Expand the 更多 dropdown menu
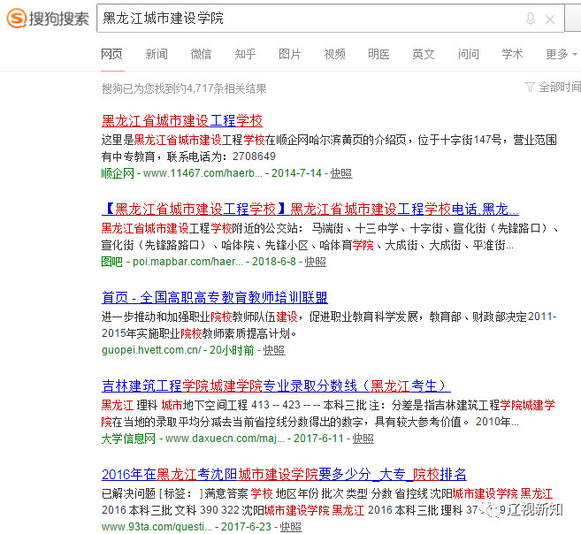581x534 pixels. (x=562, y=54)
